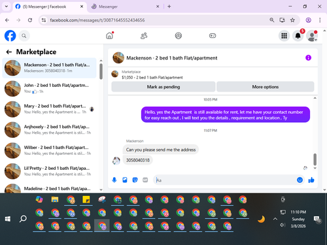327x245 pixels.
Task: Click the moon weather widget in taskbar
Action: pyautogui.click(x=261, y=219)
